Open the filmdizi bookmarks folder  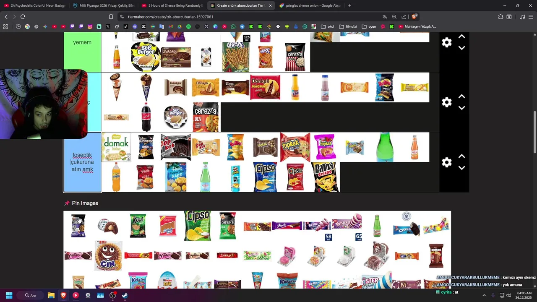[348, 26]
